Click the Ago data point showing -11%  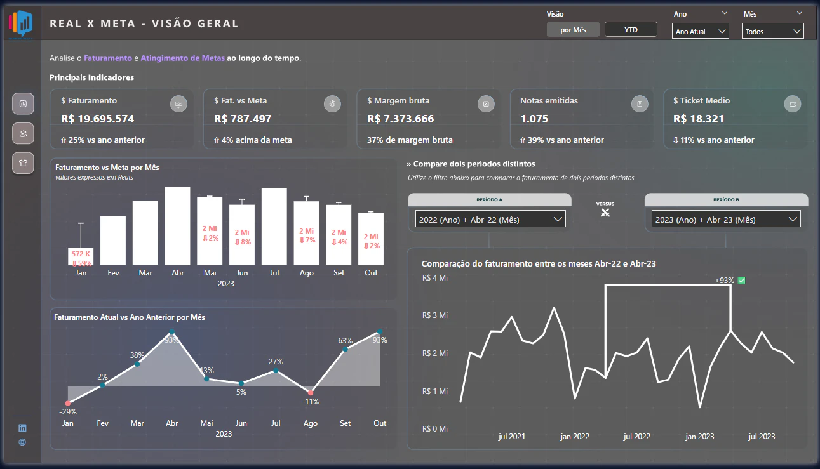pyautogui.click(x=310, y=393)
